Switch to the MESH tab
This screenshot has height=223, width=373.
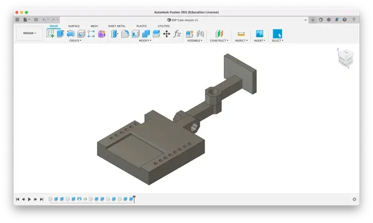94,26
